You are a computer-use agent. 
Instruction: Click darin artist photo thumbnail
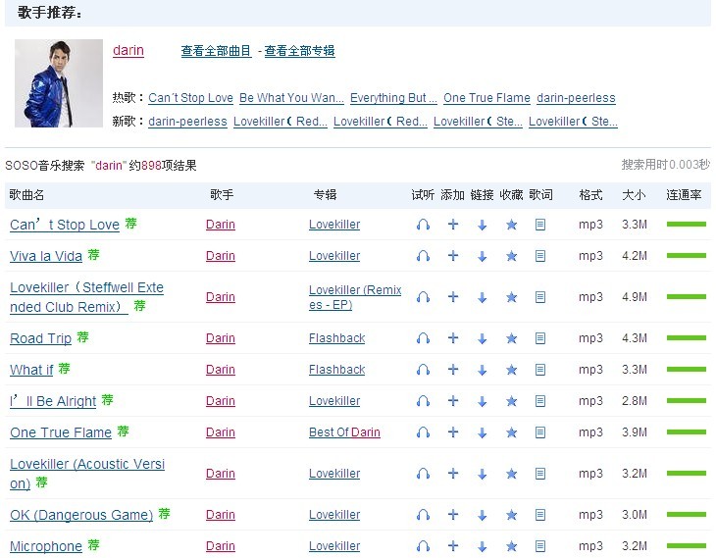pyautogui.click(x=59, y=83)
